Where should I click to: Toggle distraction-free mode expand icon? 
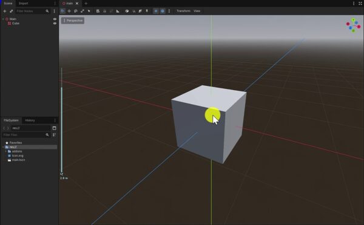point(360,3)
